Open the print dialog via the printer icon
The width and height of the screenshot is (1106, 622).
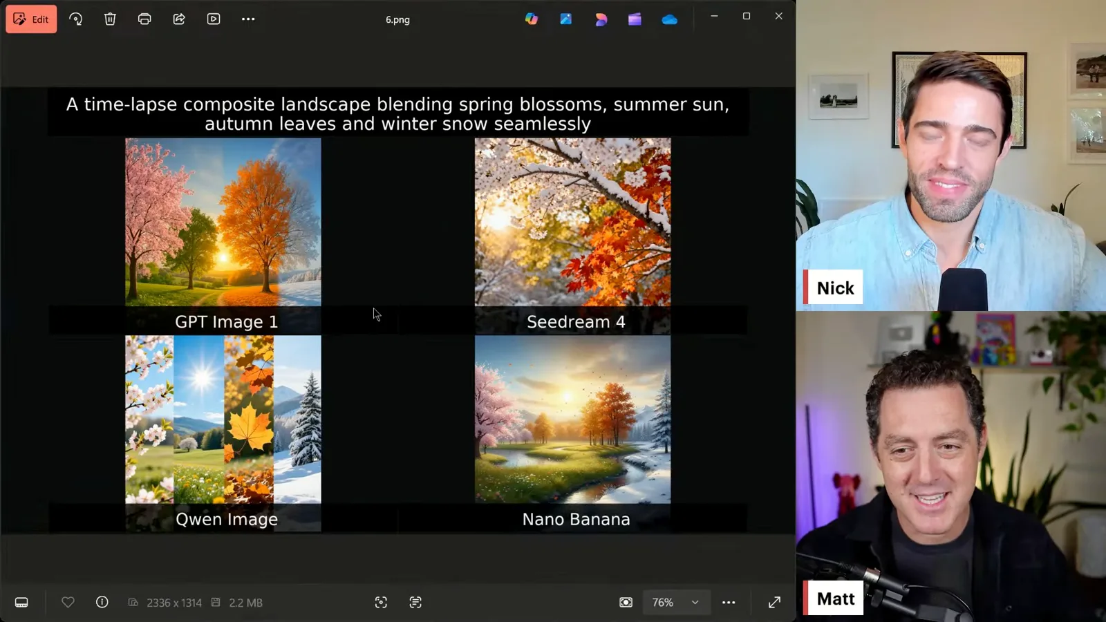pyautogui.click(x=144, y=19)
